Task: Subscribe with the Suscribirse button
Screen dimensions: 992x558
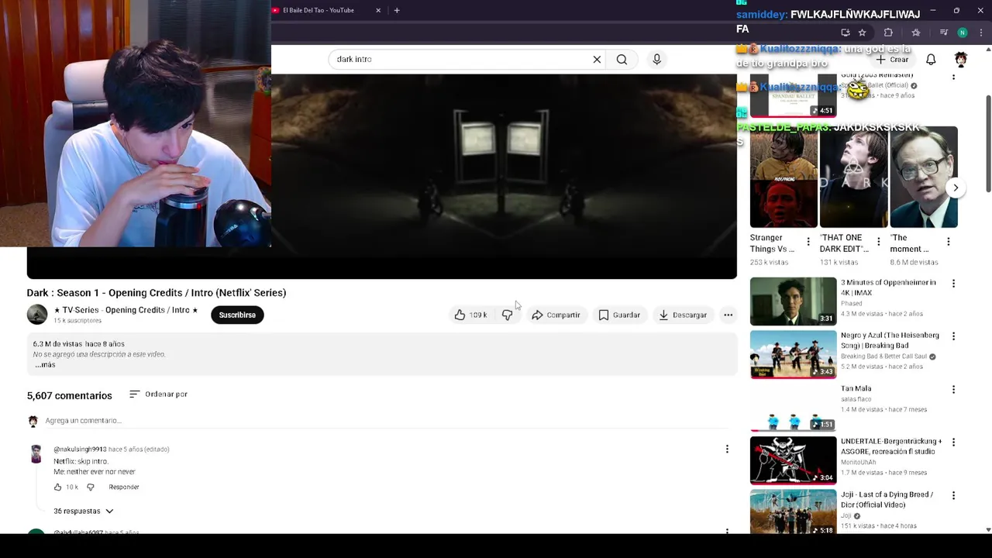Action: pos(237,315)
